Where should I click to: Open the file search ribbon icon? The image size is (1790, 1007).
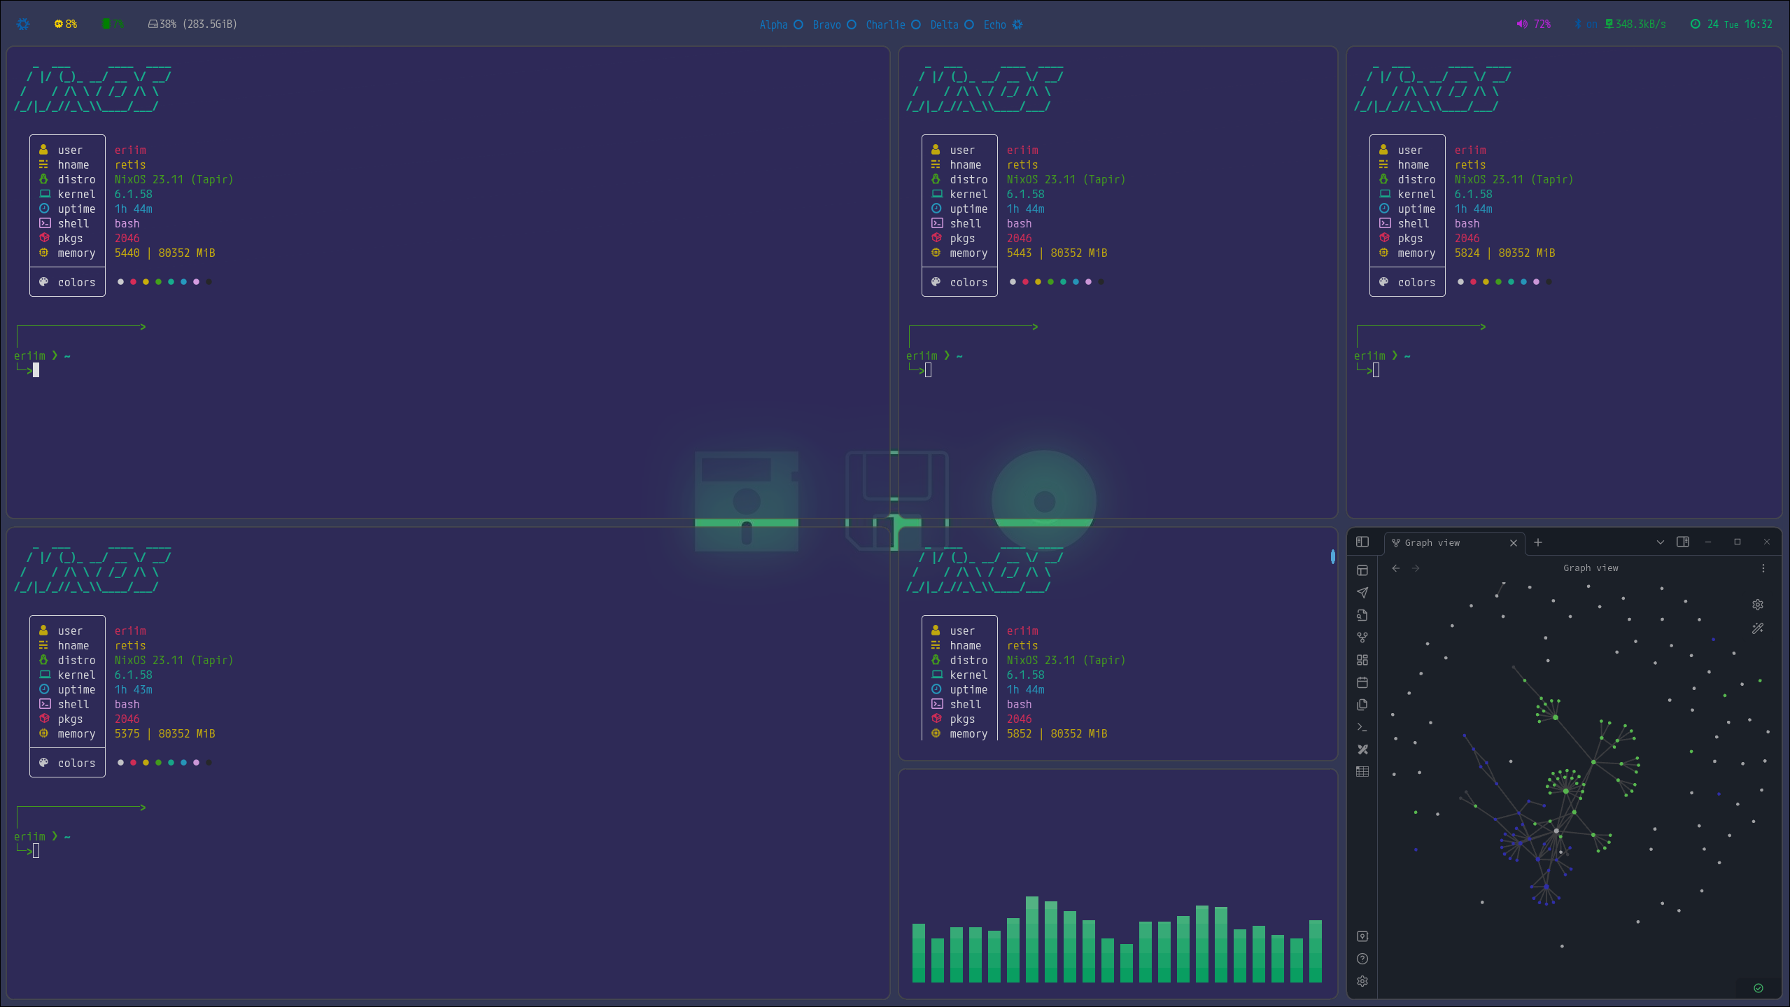pos(1362,615)
